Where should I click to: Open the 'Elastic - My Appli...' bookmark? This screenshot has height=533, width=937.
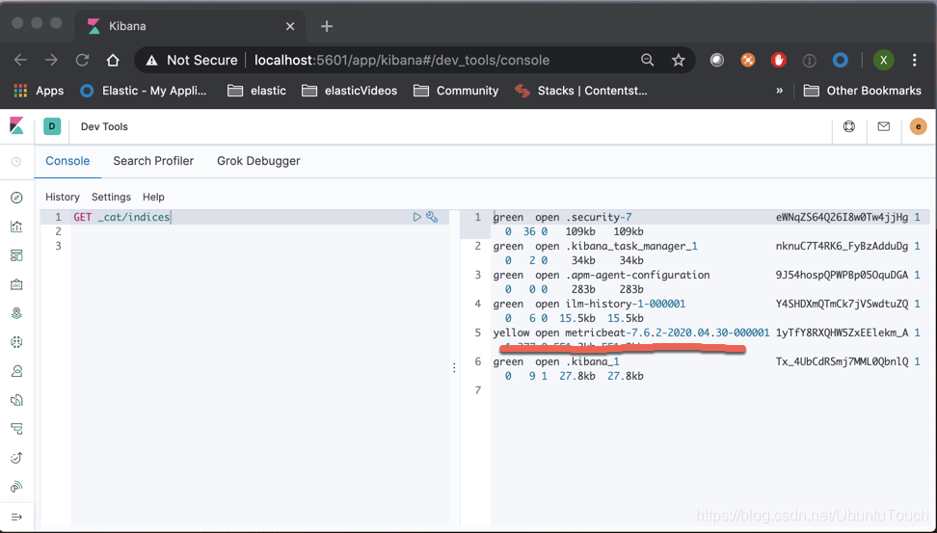[x=144, y=91]
